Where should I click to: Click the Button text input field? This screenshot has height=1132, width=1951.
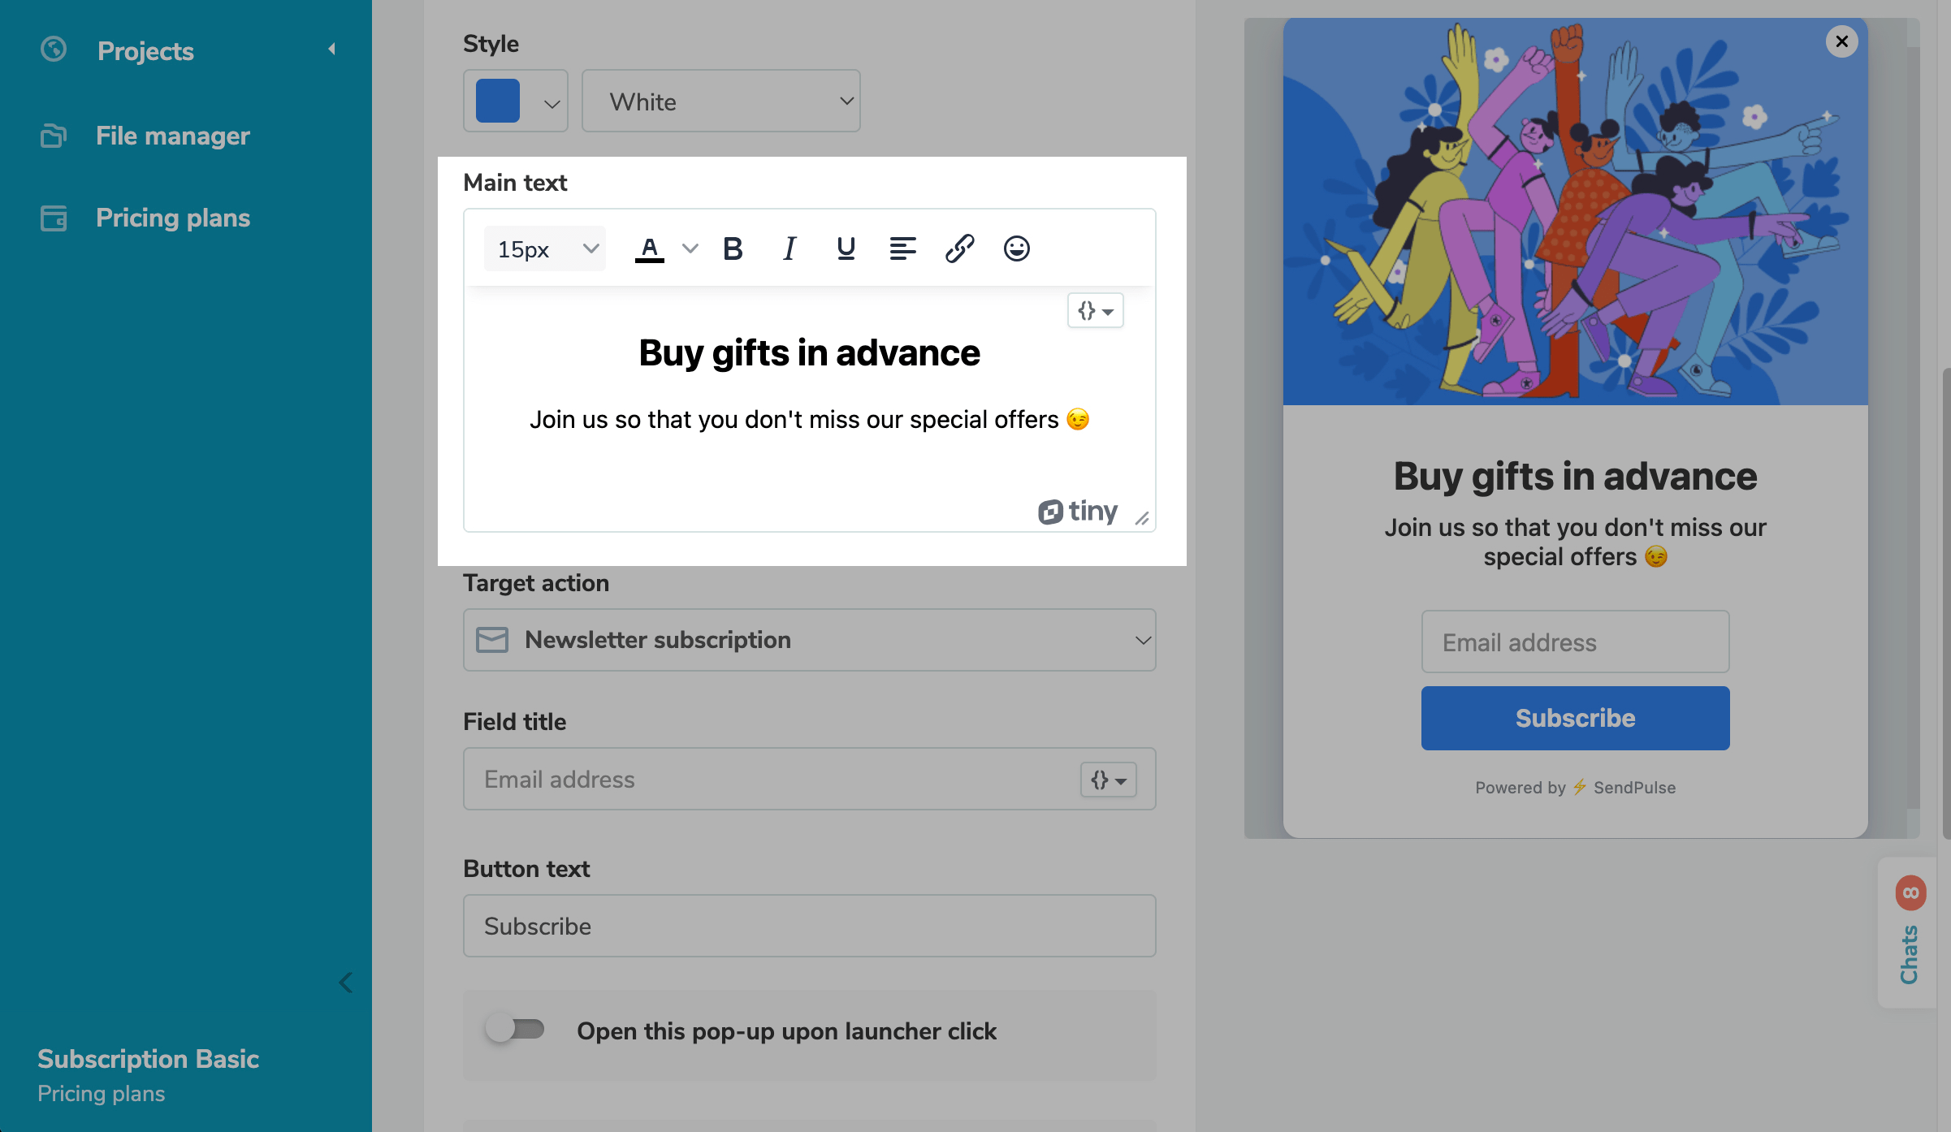click(x=809, y=926)
